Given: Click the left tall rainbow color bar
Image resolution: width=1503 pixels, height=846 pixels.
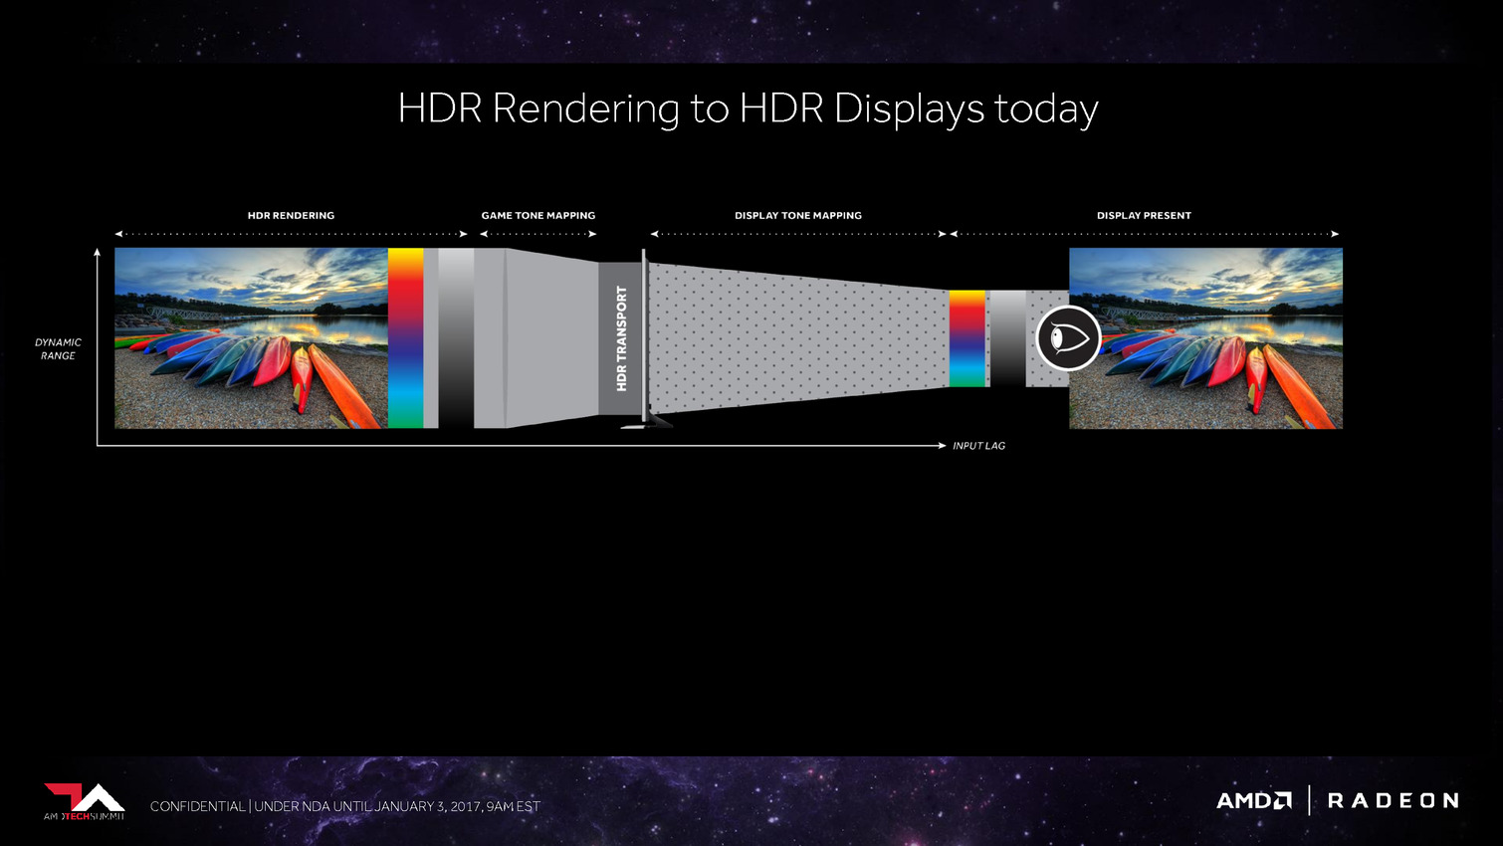Looking at the screenshot, I should click(x=405, y=338).
